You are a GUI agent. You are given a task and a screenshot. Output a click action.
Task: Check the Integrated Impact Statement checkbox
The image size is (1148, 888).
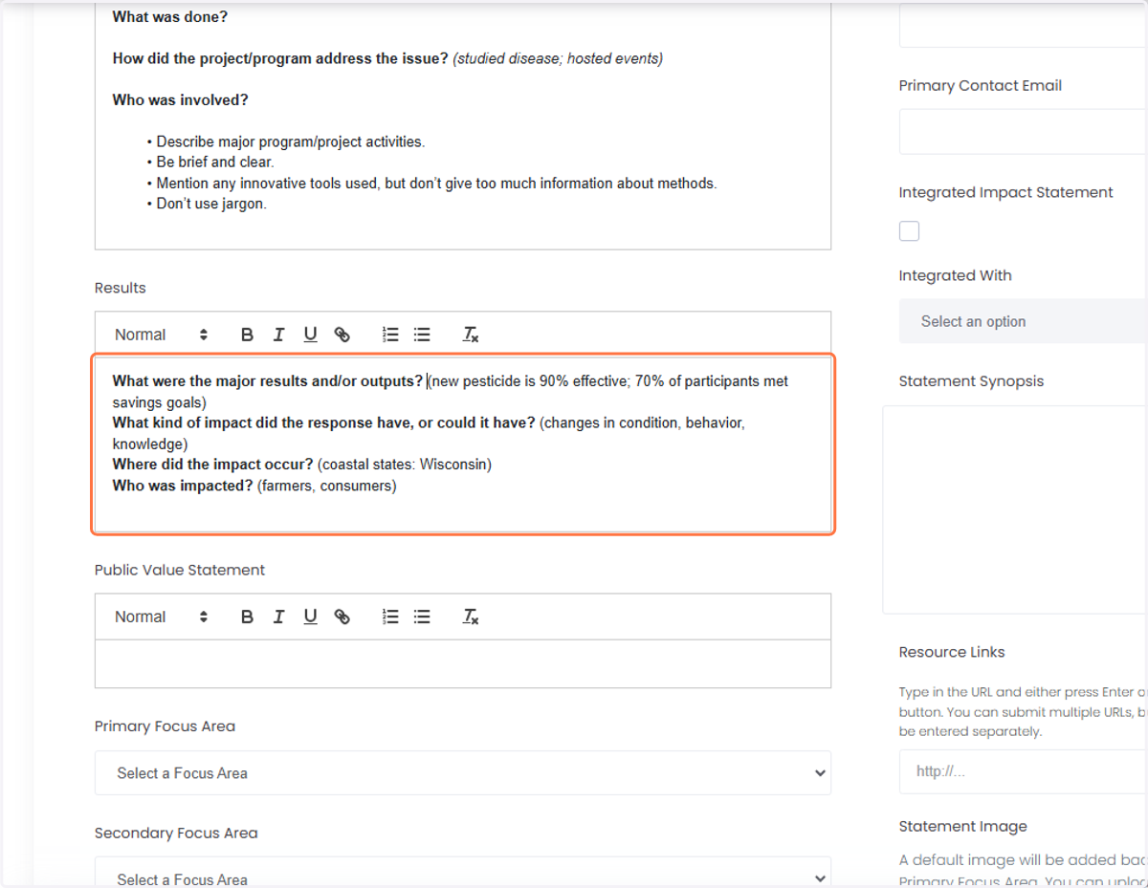[909, 231]
